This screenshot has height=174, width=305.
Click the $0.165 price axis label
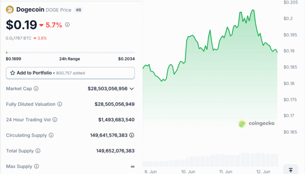pos(290,132)
